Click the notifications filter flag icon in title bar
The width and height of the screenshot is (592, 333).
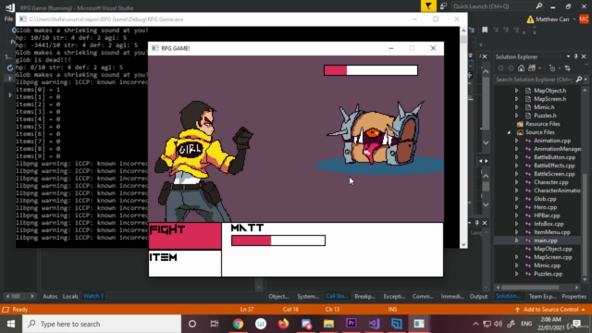(x=428, y=6)
